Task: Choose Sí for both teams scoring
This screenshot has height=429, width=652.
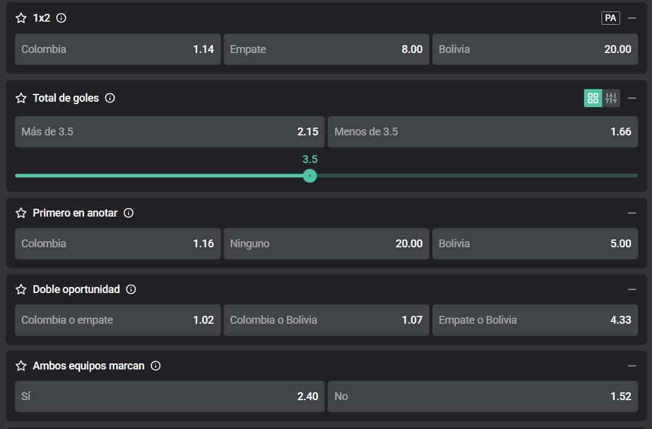Action: (170, 397)
